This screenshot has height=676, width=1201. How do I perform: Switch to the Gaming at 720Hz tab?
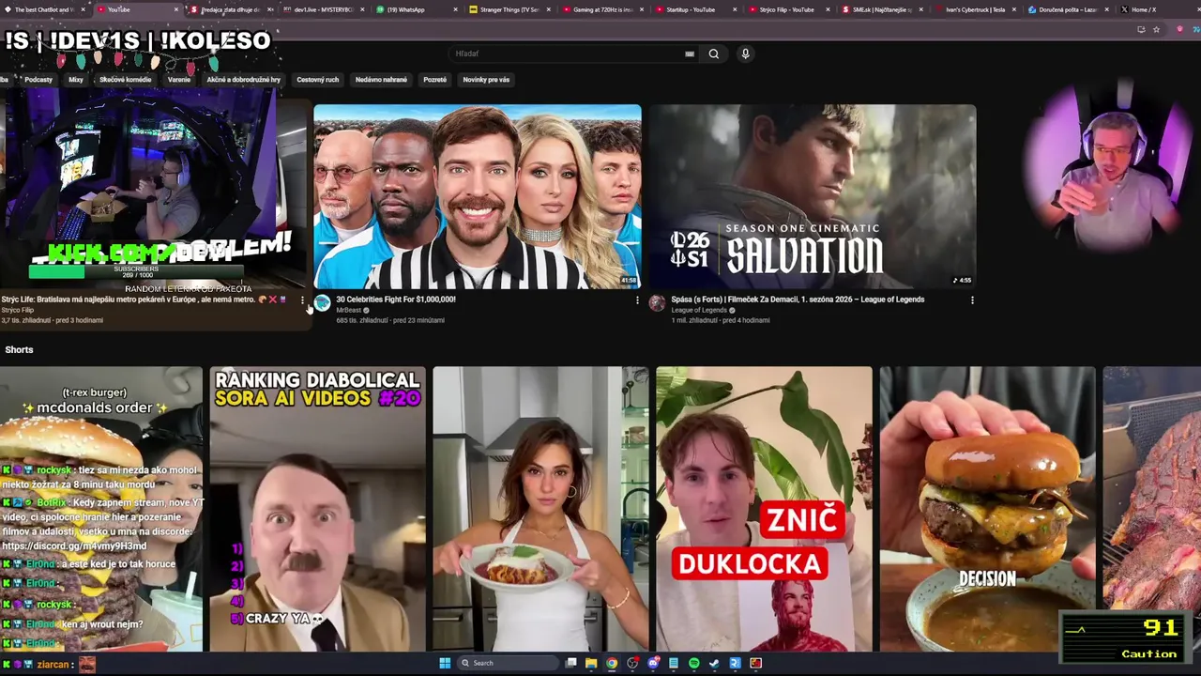[602, 9]
